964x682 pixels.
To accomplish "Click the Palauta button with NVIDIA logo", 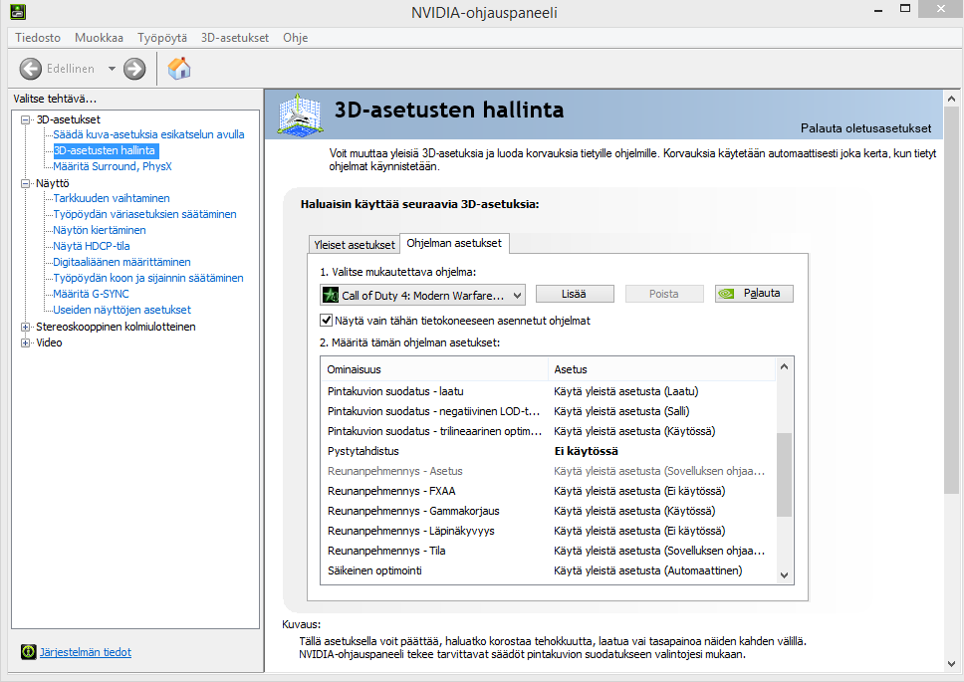I will tap(754, 294).
